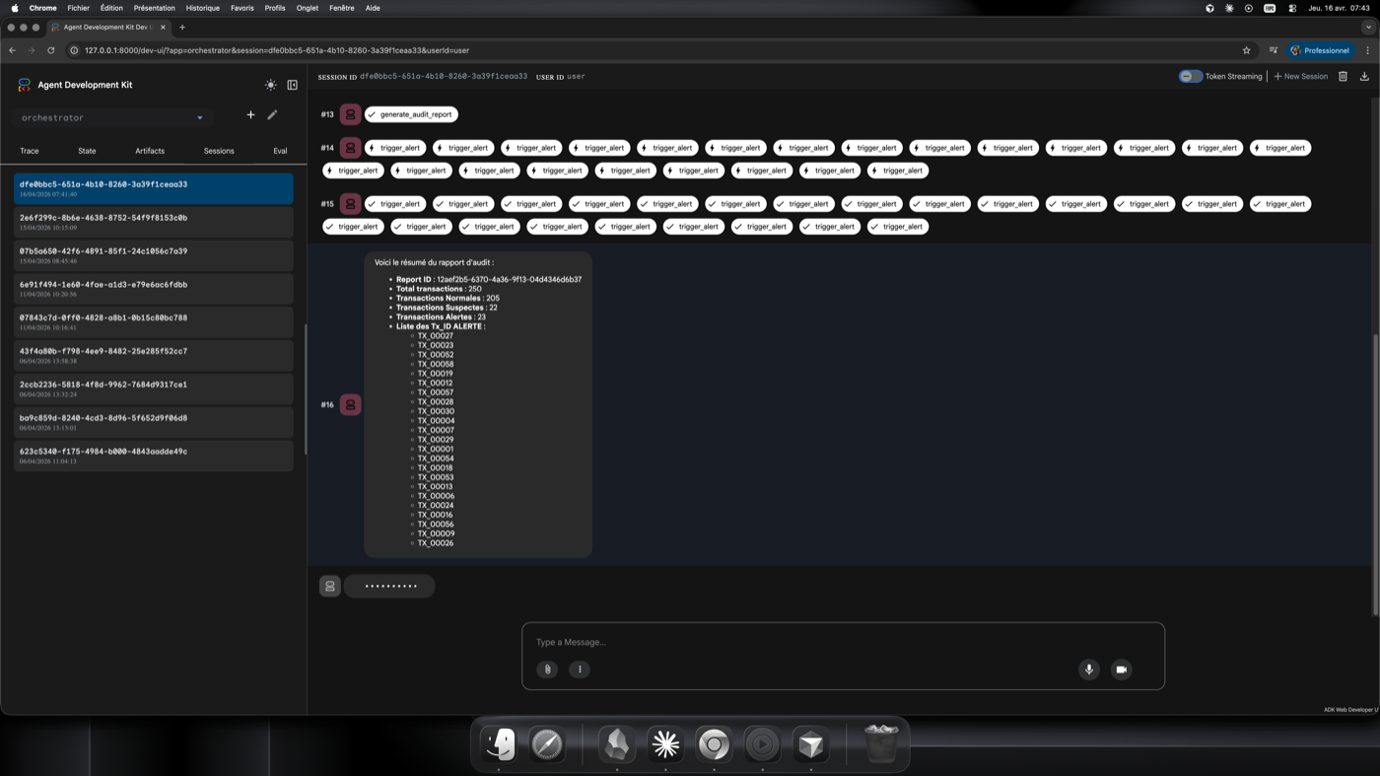Click the microphone icon in the message box
The width and height of the screenshot is (1380, 776).
[x=1089, y=670]
